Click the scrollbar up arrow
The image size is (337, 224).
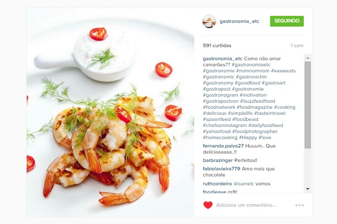308,58
